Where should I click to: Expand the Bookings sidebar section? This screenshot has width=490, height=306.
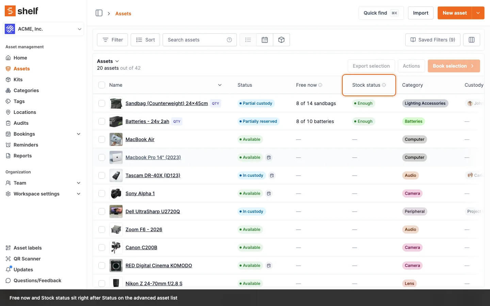click(79, 134)
